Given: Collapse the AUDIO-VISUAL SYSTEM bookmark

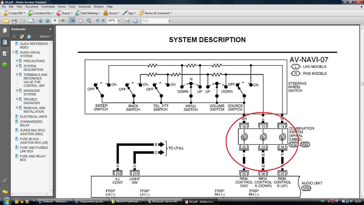Looking at the screenshot, I should coord(13,52).
